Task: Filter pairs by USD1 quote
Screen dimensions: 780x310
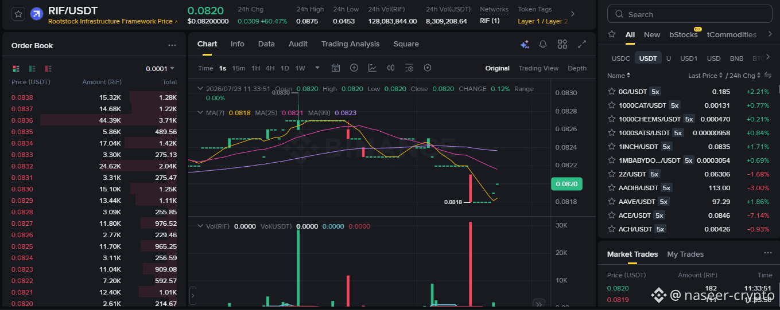Action: [x=689, y=58]
